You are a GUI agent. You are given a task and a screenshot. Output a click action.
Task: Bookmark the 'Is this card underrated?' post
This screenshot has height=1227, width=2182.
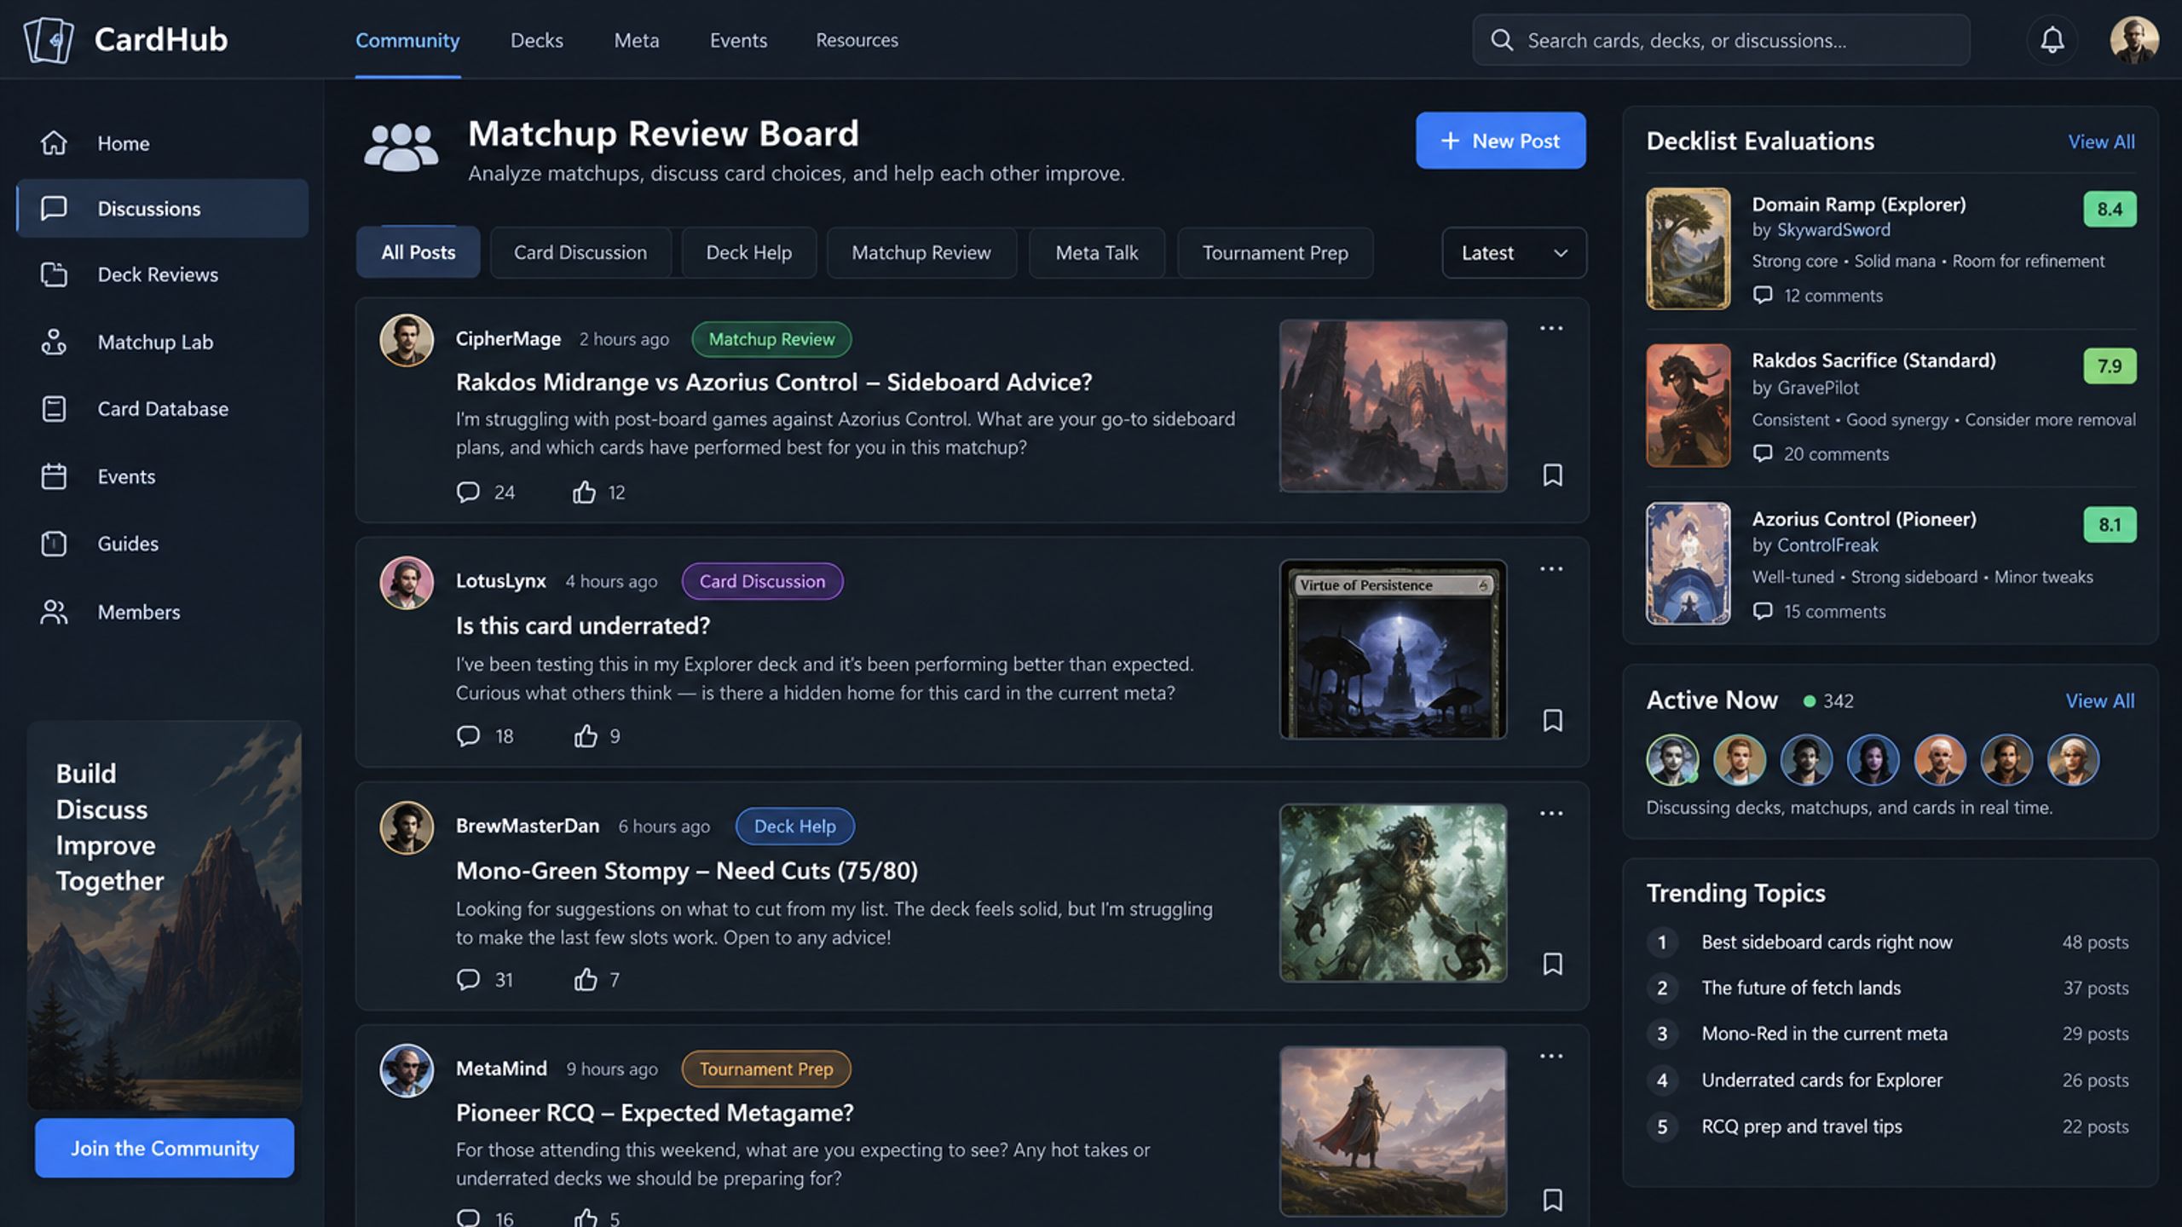(1552, 720)
